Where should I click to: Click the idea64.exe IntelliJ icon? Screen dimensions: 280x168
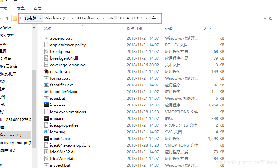(x=46, y=138)
